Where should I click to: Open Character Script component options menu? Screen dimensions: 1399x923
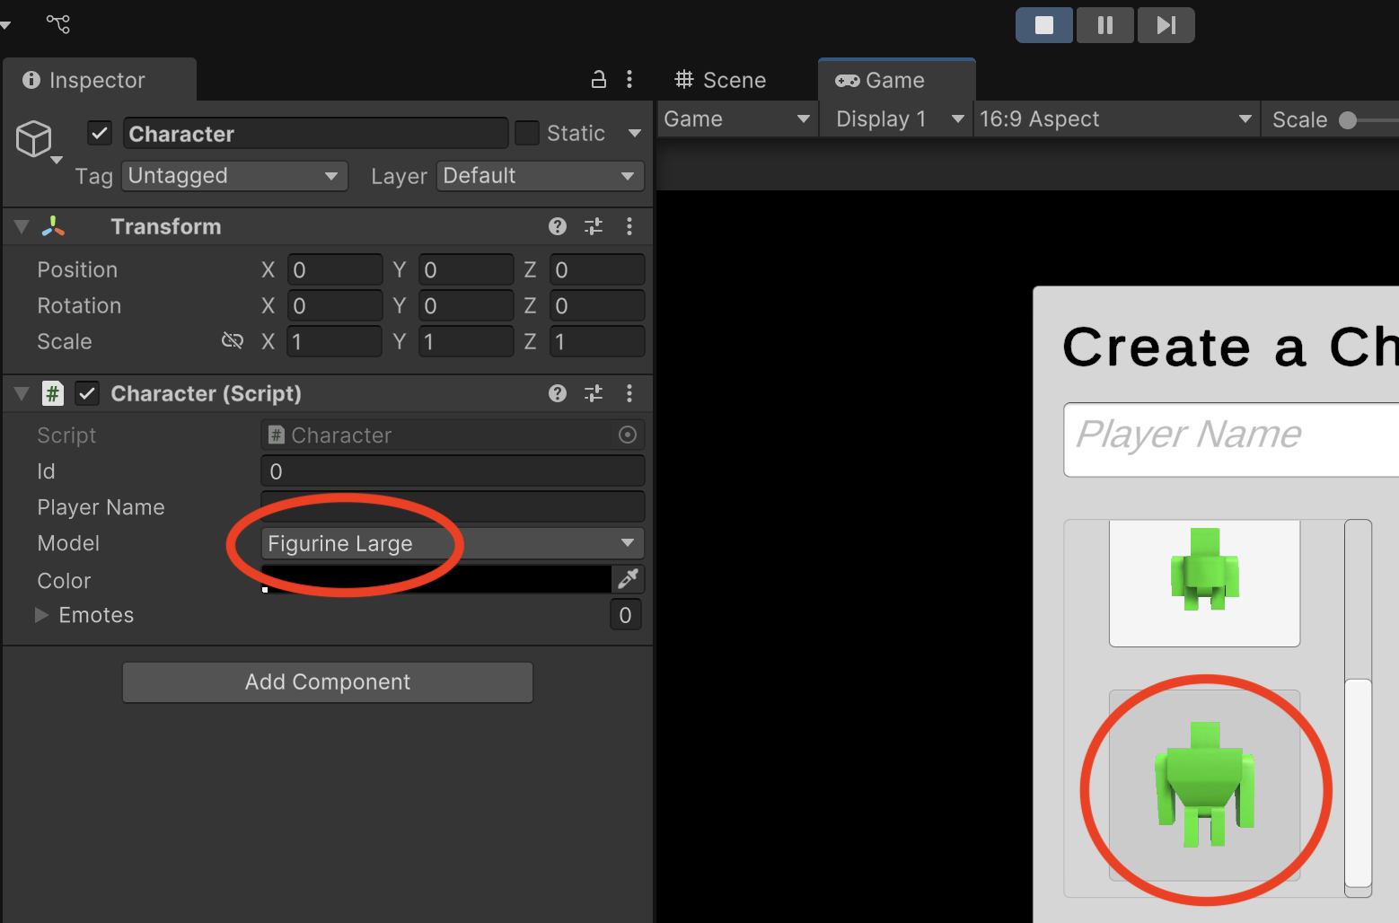coord(629,393)
